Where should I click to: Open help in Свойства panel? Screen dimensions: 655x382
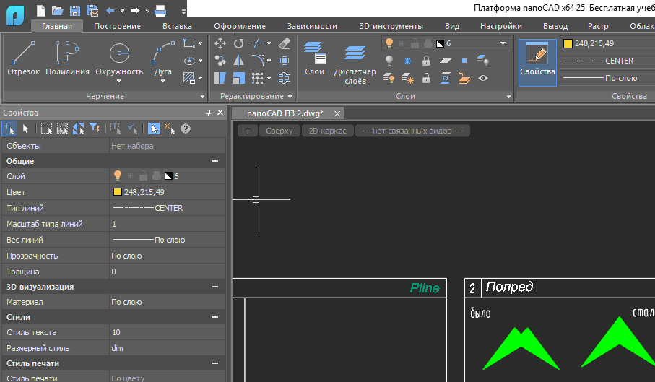[x=186, y=129]
